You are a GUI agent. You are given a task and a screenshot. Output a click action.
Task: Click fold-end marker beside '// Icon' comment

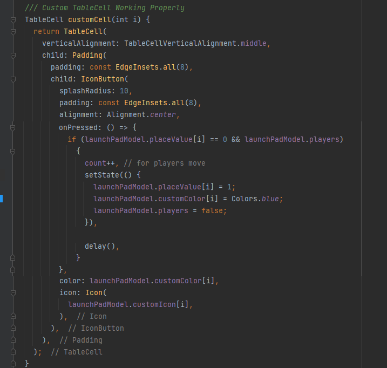[13, 316]
